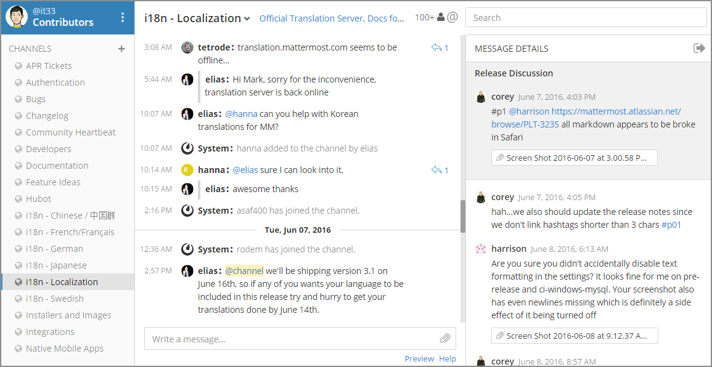The width and height of the screenshot is (712, 367).
Task: Open reply thread on tetrode's message
Action: (440, 47)
